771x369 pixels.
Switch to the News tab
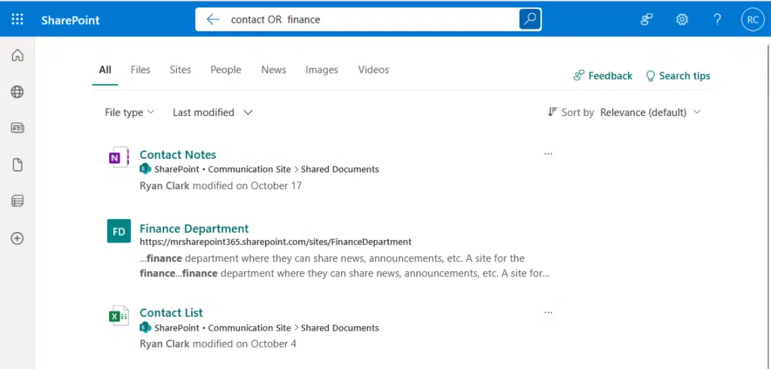(x=273, y=70)
